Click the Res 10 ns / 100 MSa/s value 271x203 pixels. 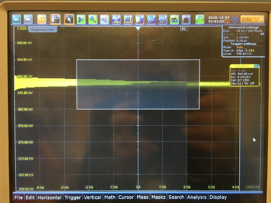pos(250,31)
